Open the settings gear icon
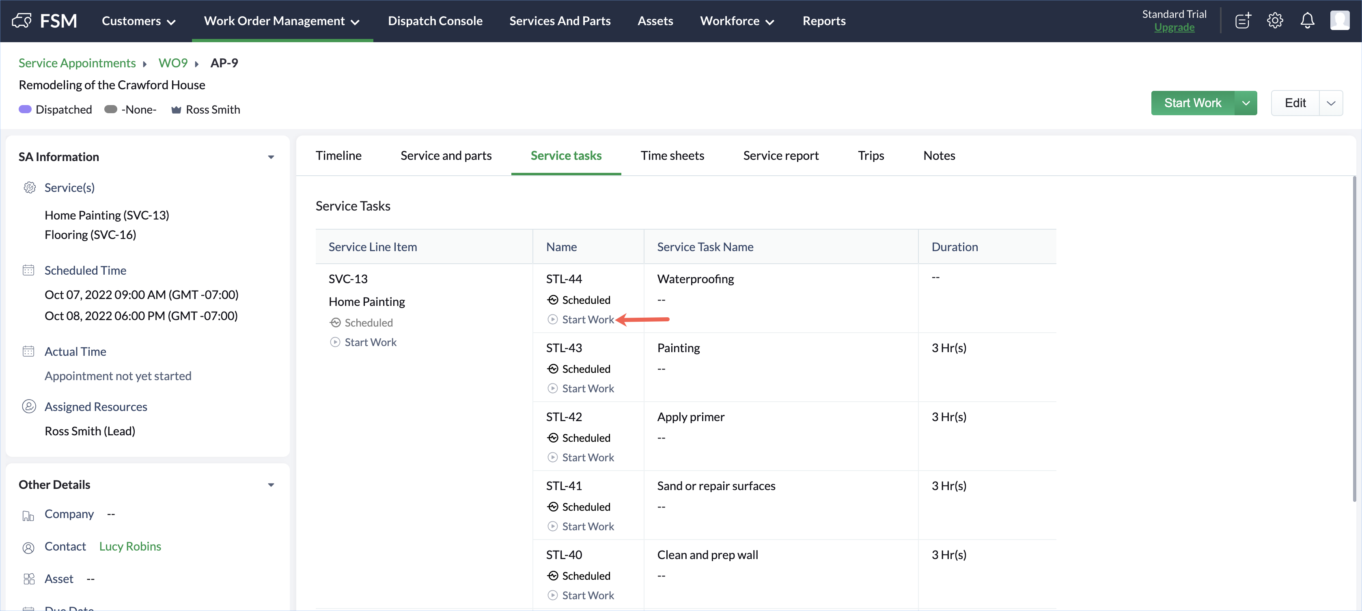The image size is (1362, 611). (1275, 21)
